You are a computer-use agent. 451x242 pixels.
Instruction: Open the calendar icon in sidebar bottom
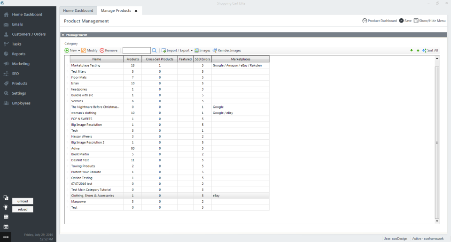[x=6, y=227]
